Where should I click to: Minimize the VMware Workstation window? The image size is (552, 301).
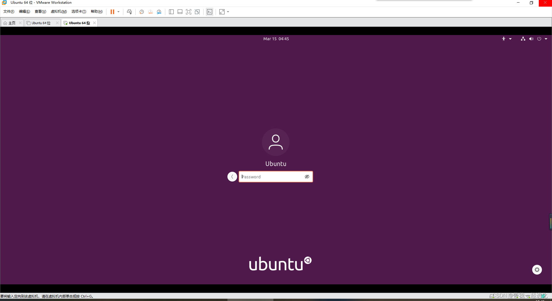click(518, 3)
